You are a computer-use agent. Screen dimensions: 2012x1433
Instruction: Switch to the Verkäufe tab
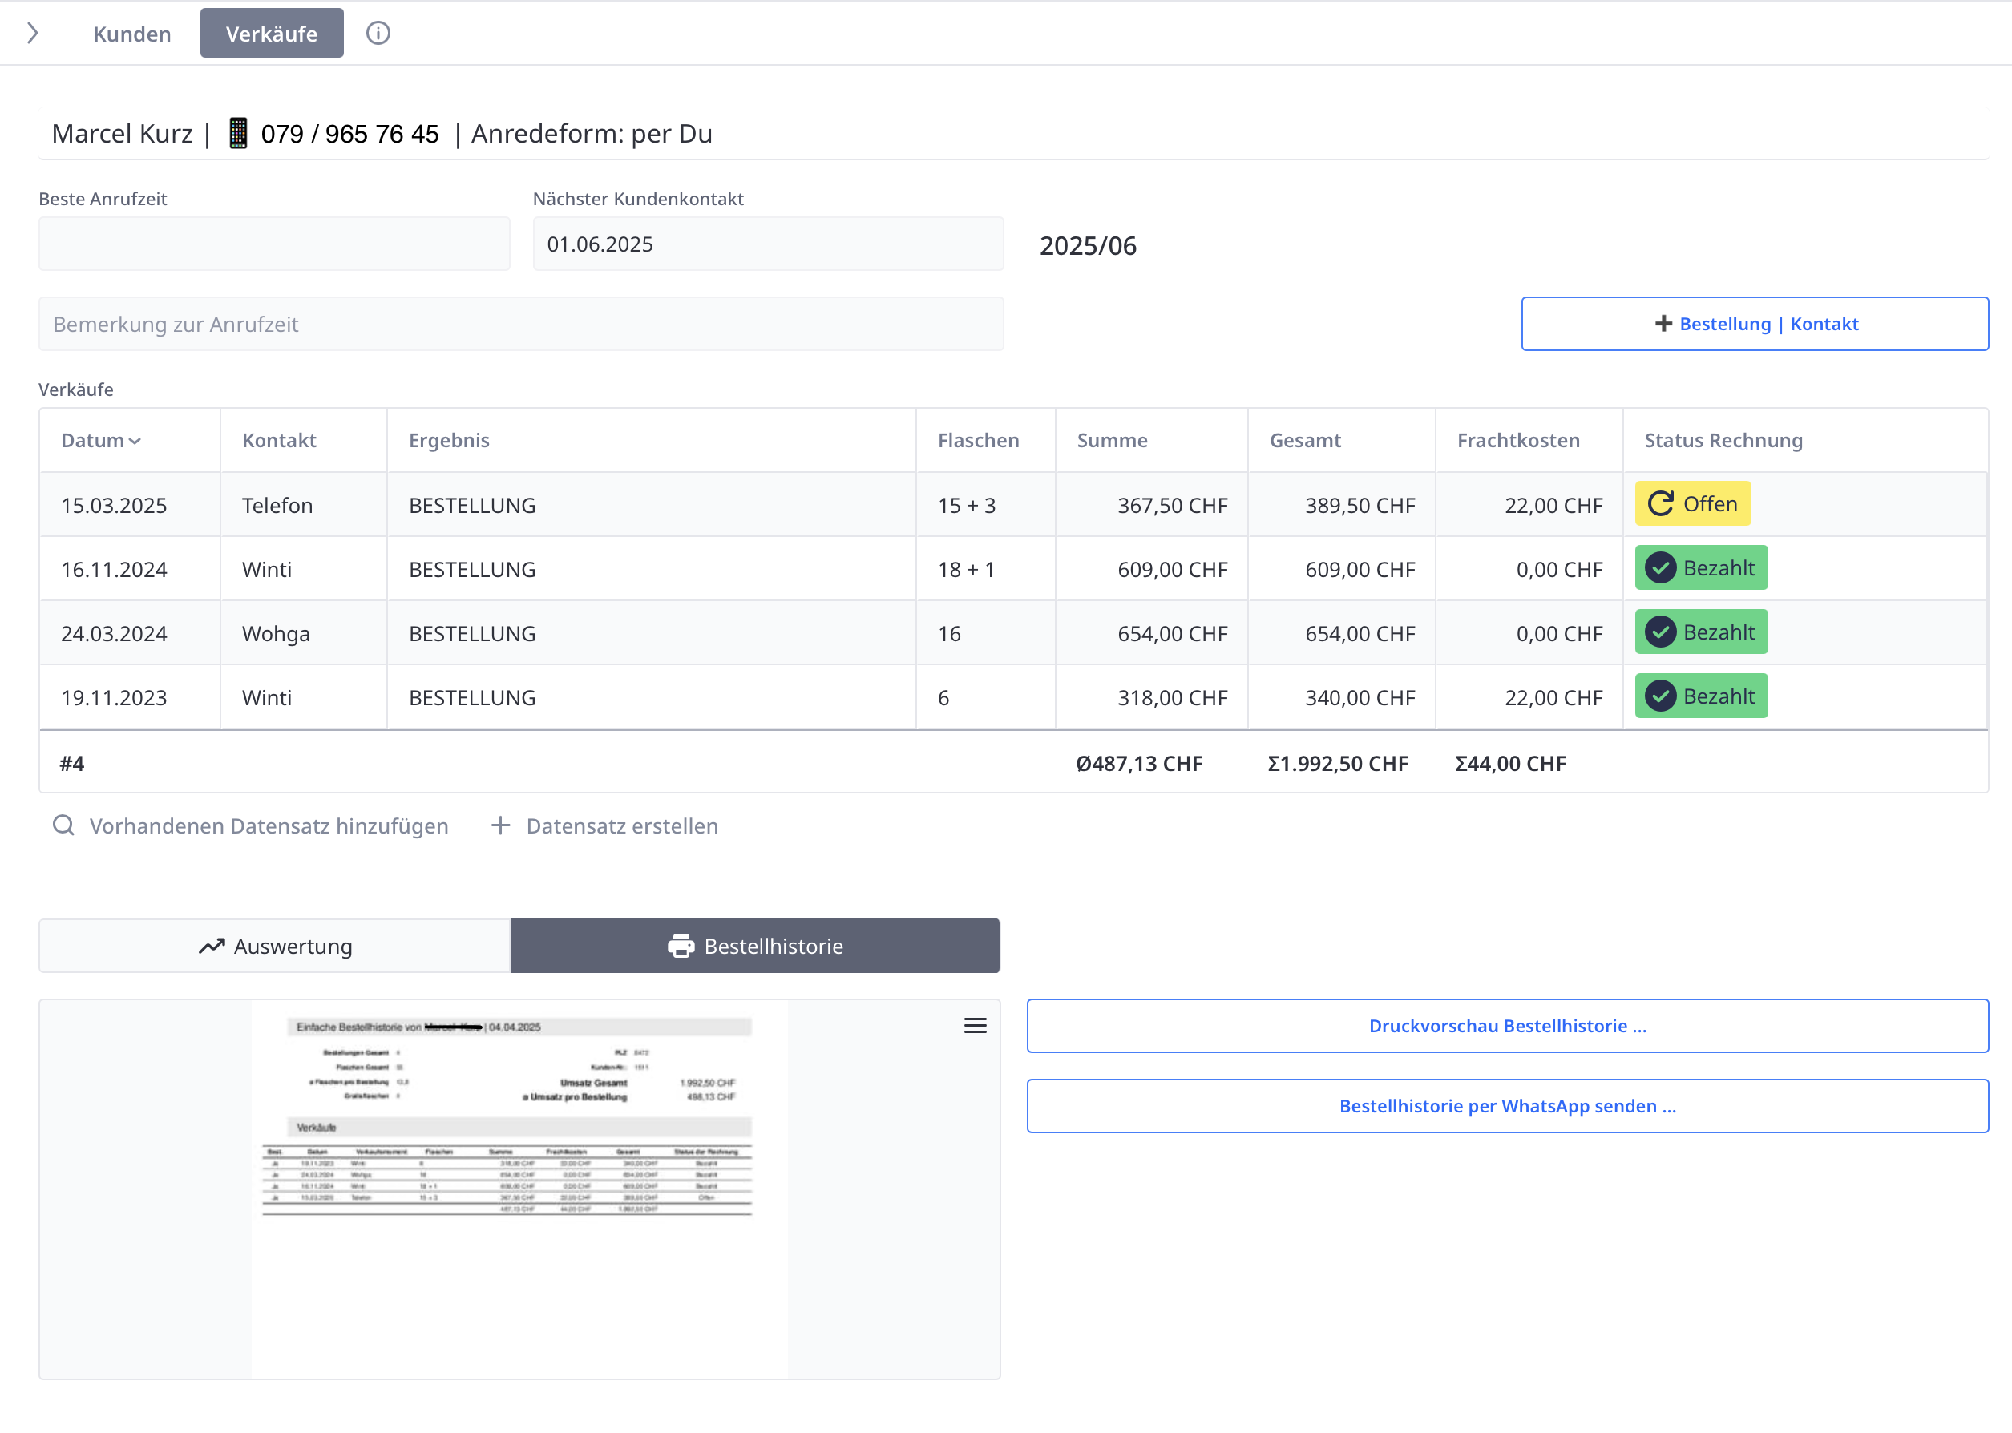(x=271, y=34)
